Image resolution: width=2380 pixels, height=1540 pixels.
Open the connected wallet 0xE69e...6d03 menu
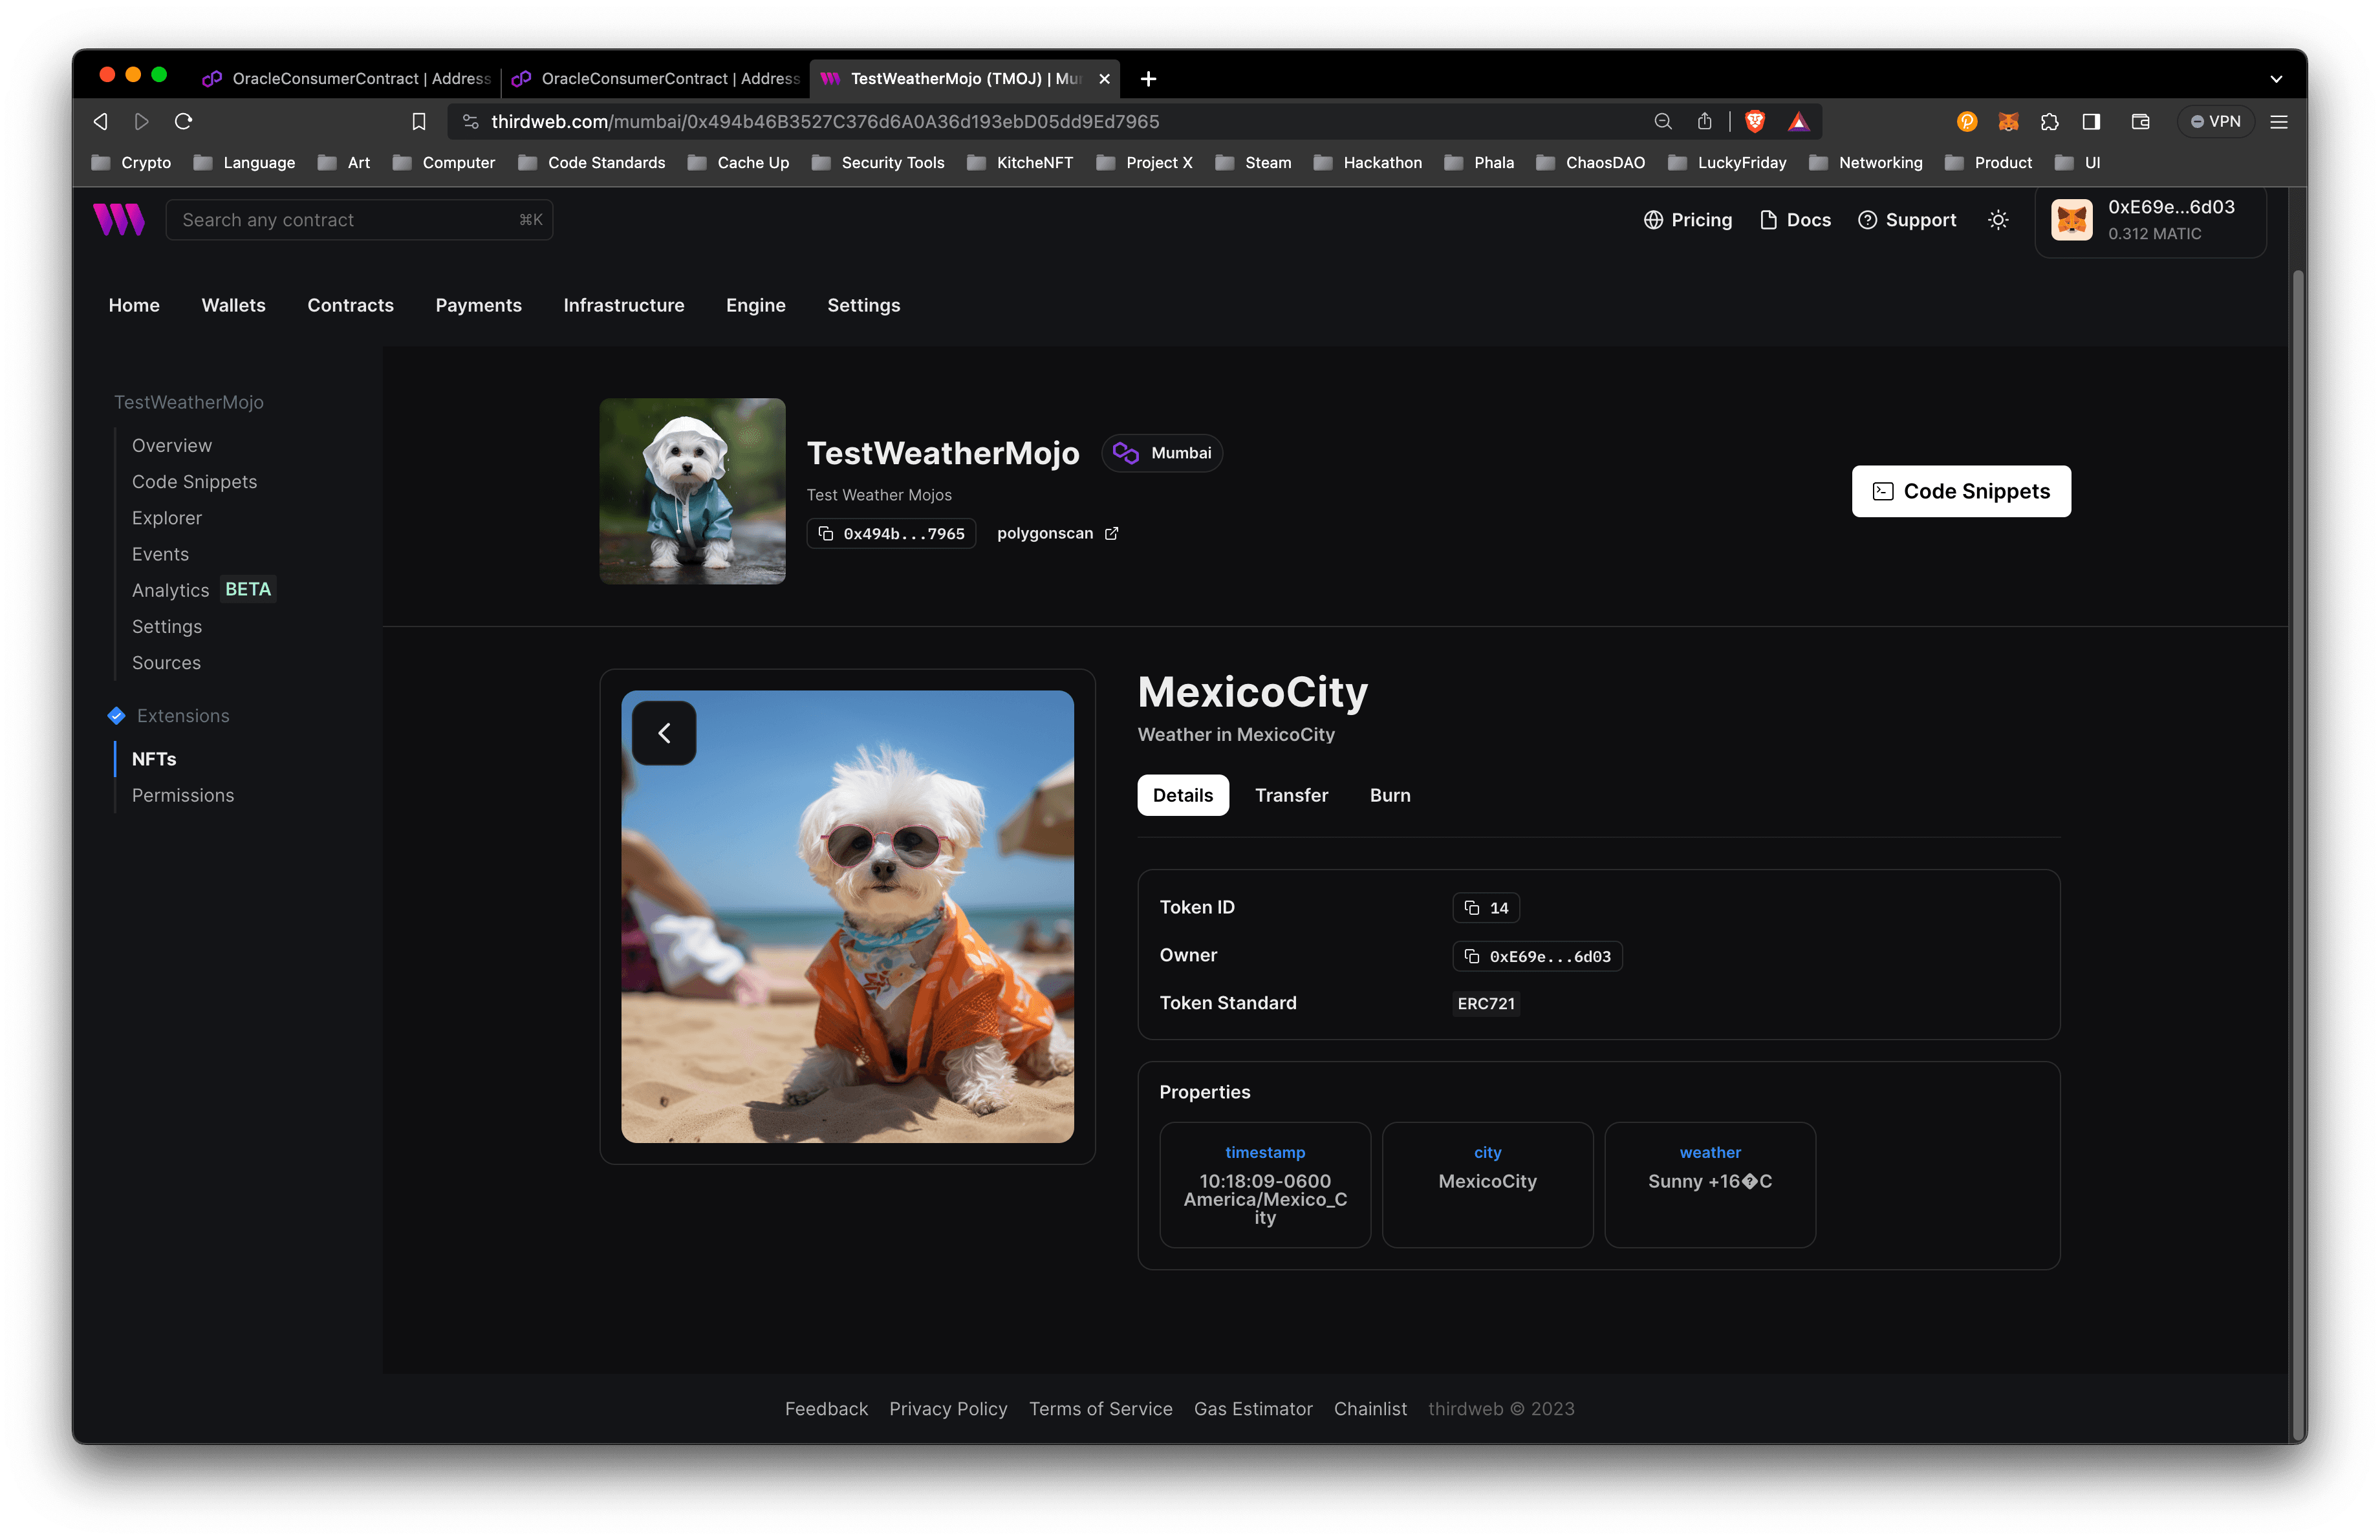pos(2150,220)
